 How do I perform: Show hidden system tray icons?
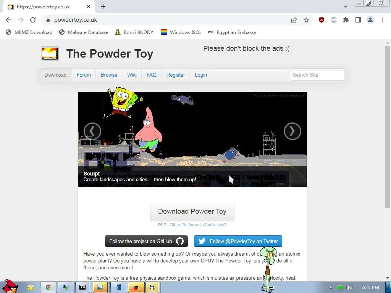pyautogui.click(x=331, y=288)
